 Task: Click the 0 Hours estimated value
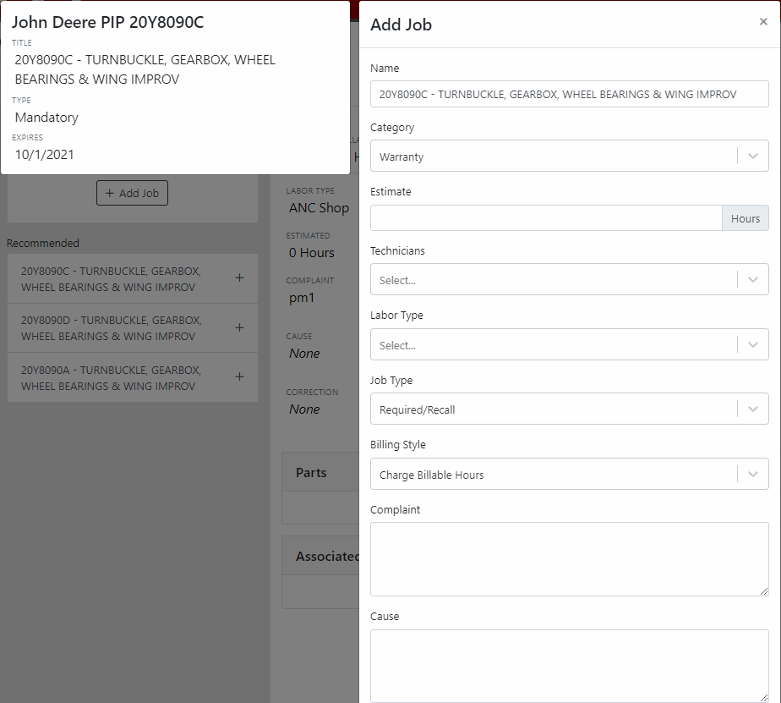tap(311, 253)
